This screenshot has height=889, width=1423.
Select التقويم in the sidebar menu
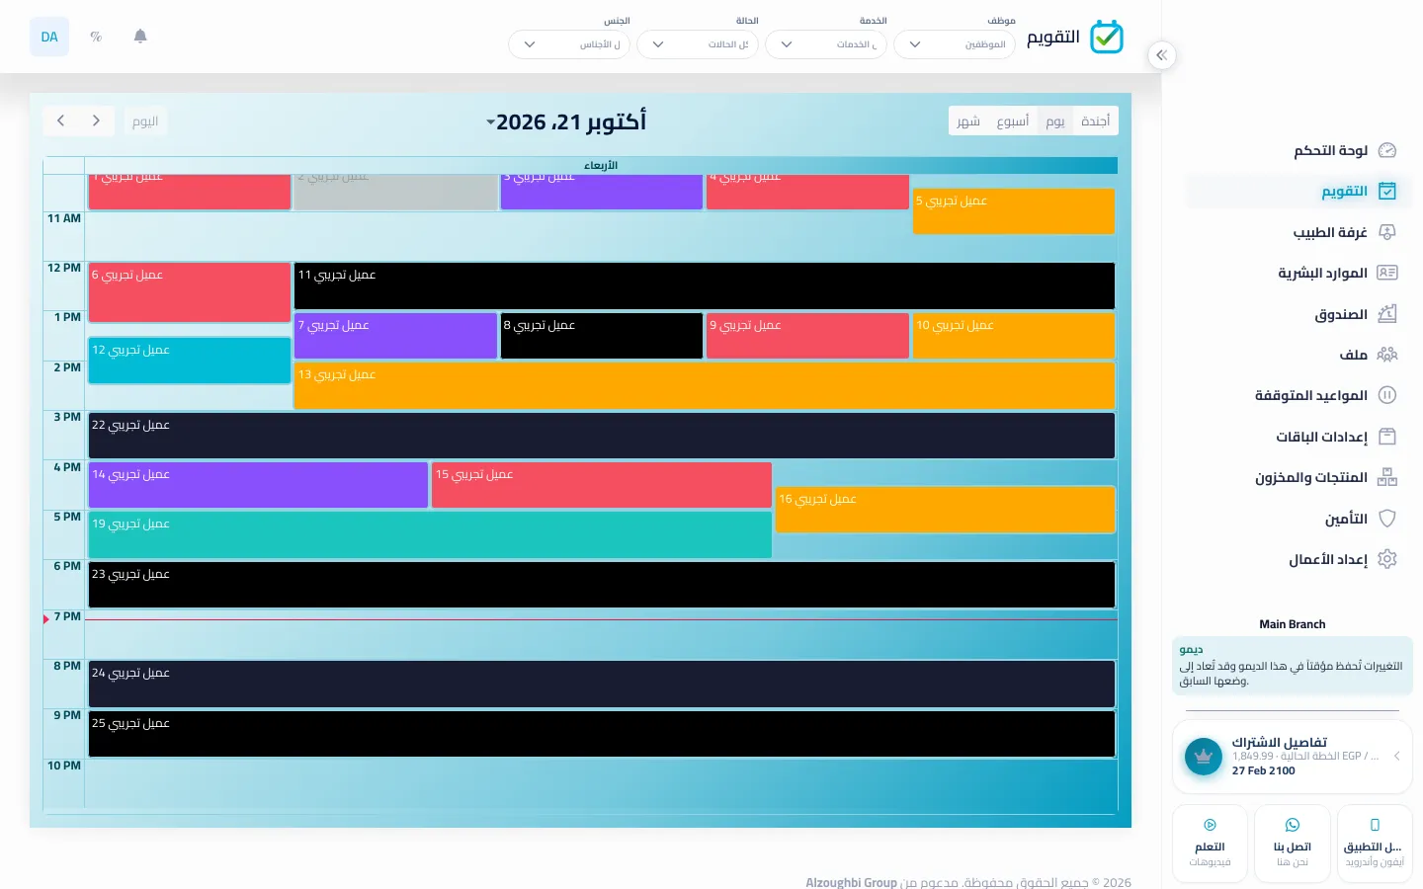[1299, 191]
